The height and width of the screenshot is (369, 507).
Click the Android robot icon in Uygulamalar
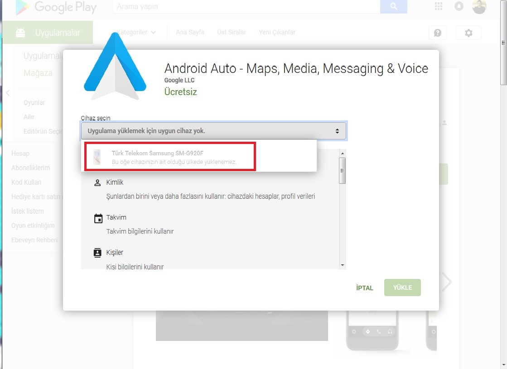point(20,32)
